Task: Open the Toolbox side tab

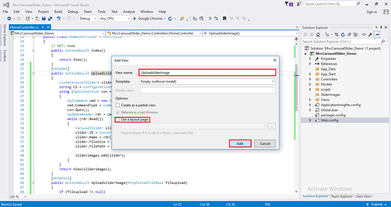Action: tap(4, 55)
